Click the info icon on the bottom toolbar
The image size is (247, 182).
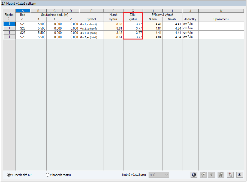(194, 175)
